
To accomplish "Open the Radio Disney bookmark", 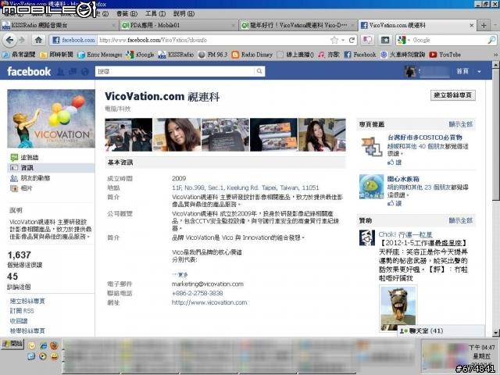I will 252,55.
